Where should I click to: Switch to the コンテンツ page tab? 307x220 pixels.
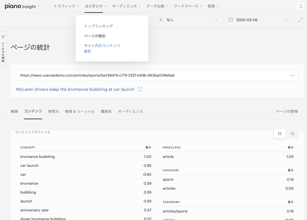click(33, 111)
